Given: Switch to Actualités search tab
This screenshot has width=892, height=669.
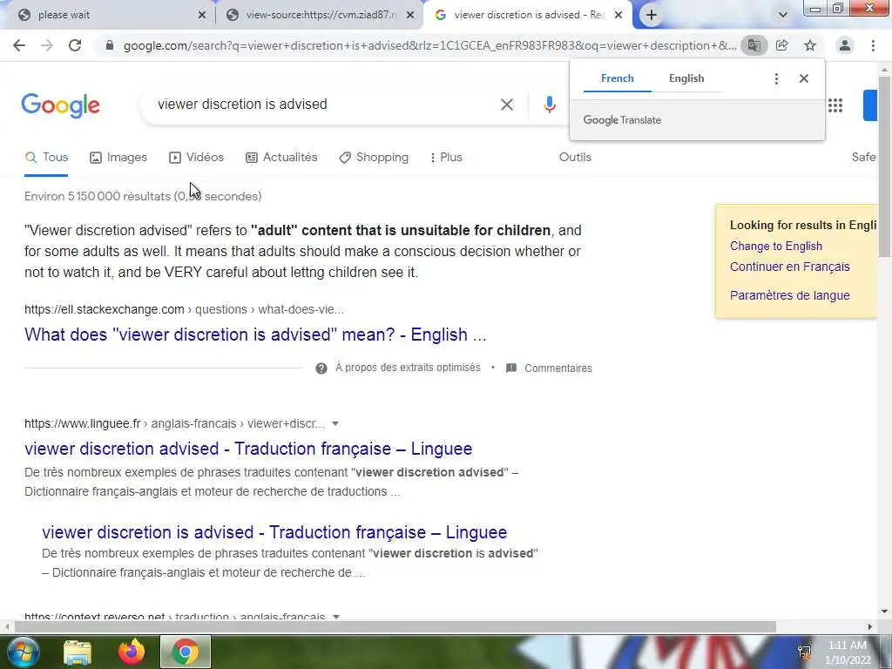Looking at the screenshot, I should tap(281, 158).
